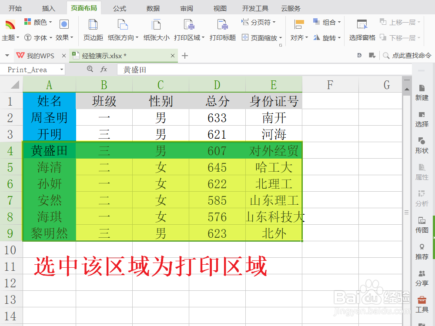The height and width of the screenshot is (326, 435).
Task: Switch to the 公式 (Formulas) ribbon tab
Action: coord(119,8)
